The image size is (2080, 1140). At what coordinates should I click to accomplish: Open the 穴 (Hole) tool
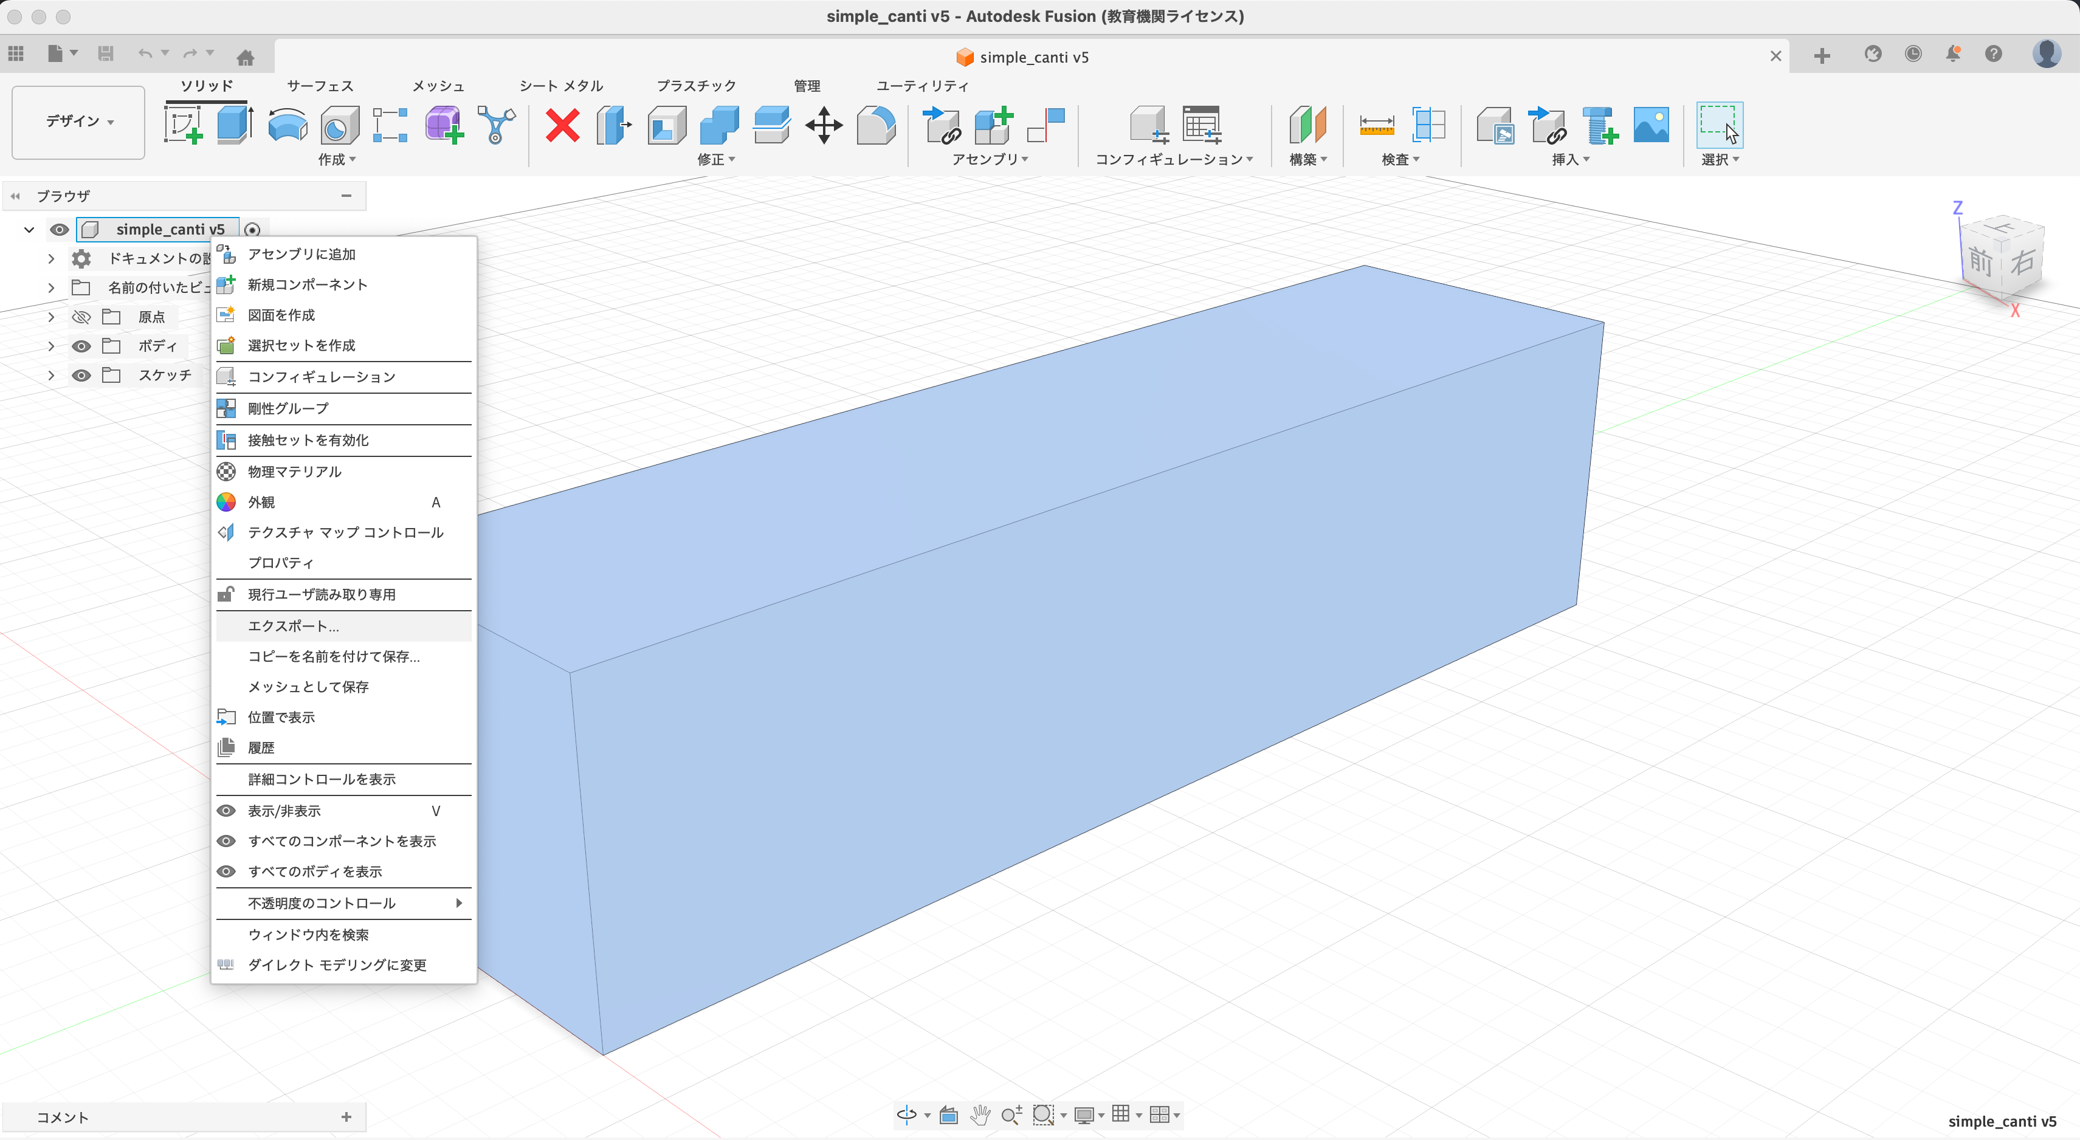339,125
